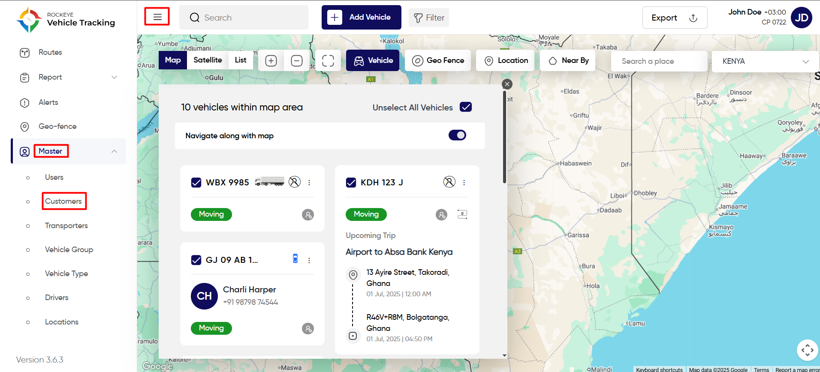The image size is (820, 372).
Task: Focus the top Search field
Action: tap(244, 18)
